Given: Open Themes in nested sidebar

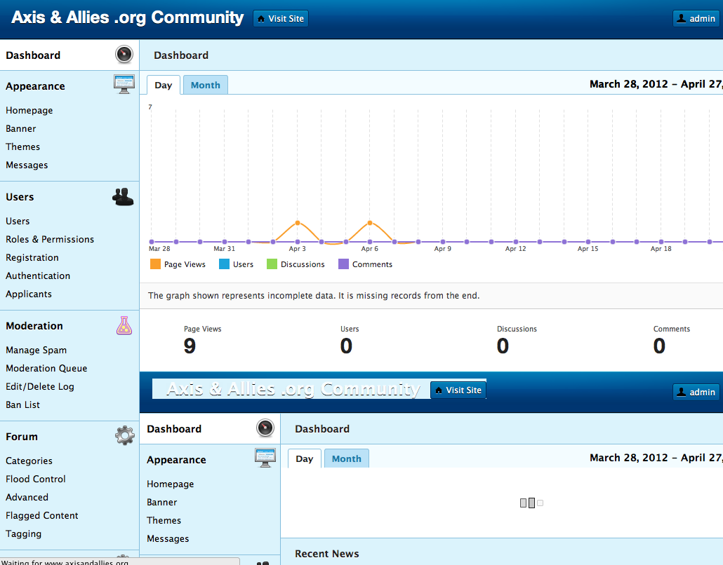Looking at the screenshot, I should coord(164,520).
